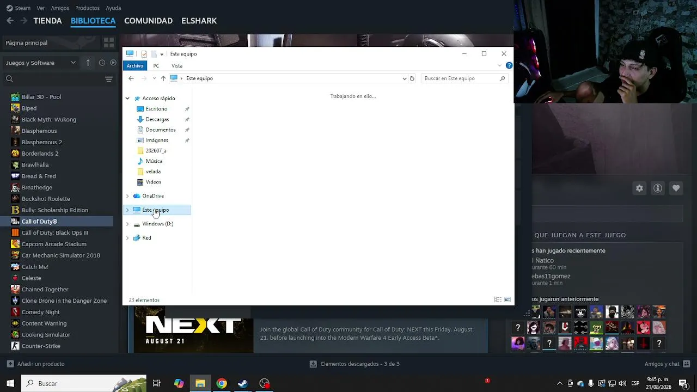Open the COMUNIDAD tab in Steam

148,21
